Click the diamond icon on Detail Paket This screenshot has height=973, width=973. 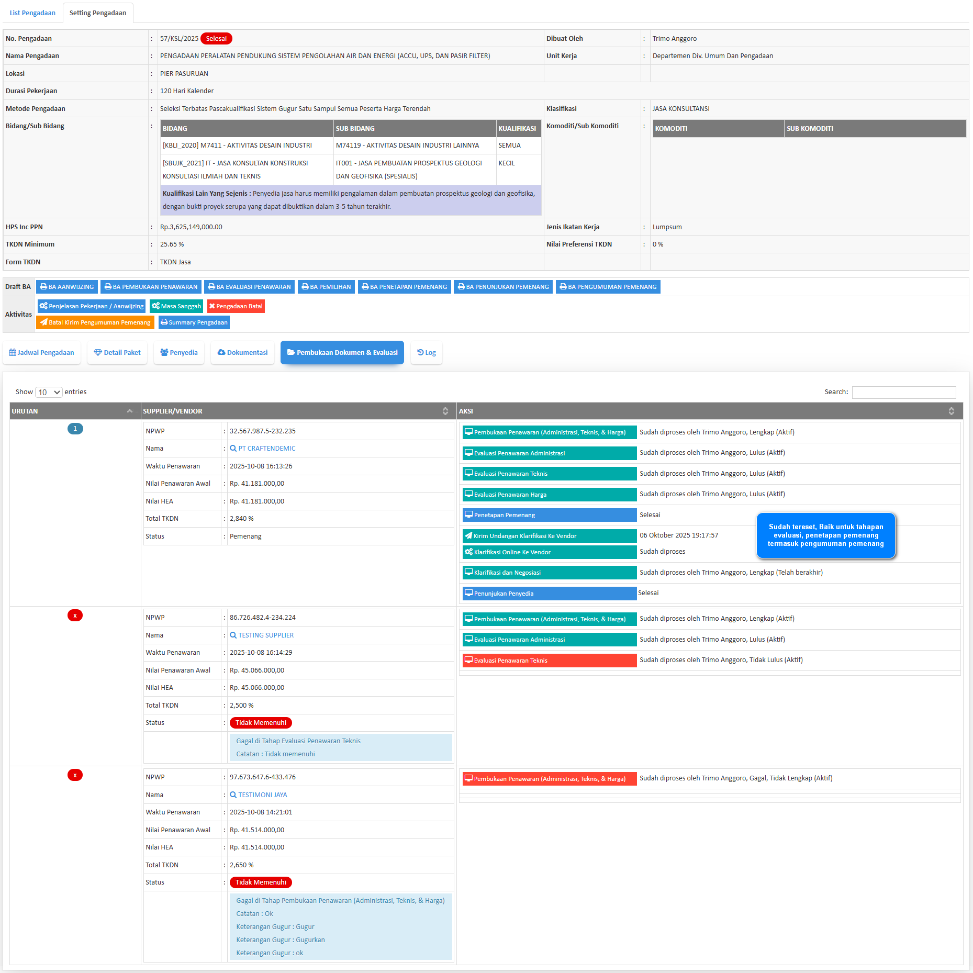click(98, 353)
